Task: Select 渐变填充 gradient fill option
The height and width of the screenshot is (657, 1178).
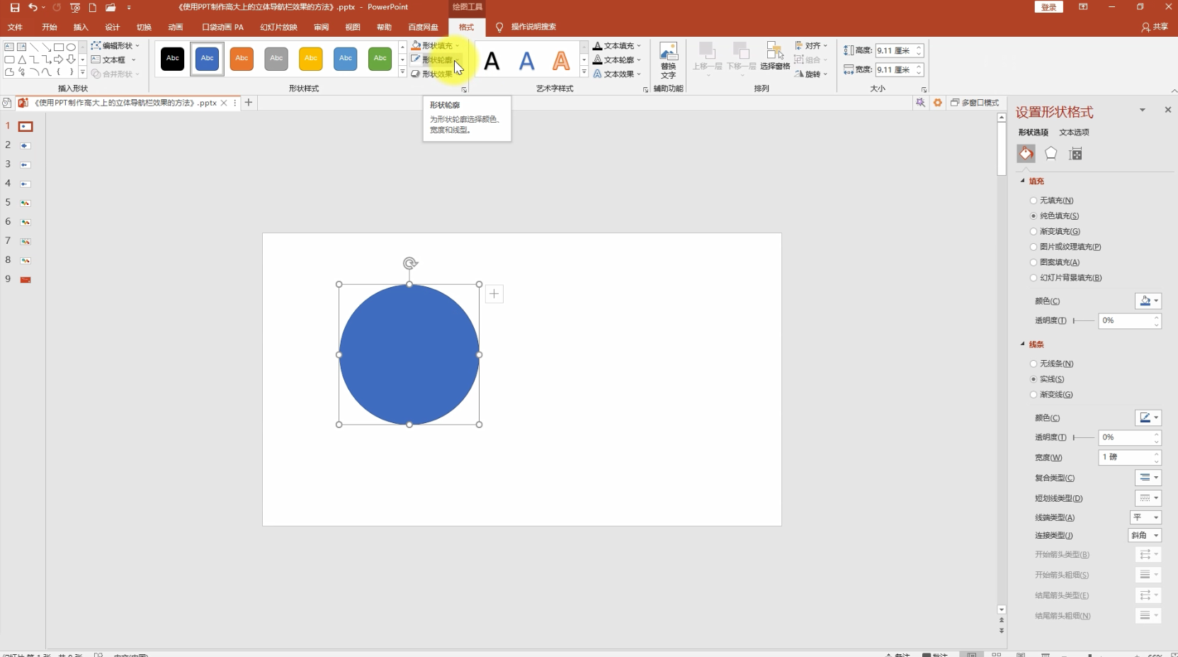Action: point(1033,232)
